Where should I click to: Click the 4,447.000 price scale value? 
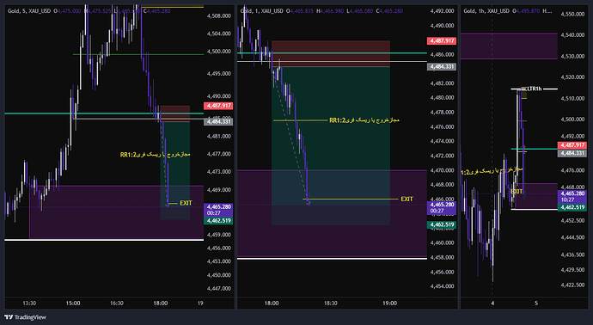click(219, 288)
